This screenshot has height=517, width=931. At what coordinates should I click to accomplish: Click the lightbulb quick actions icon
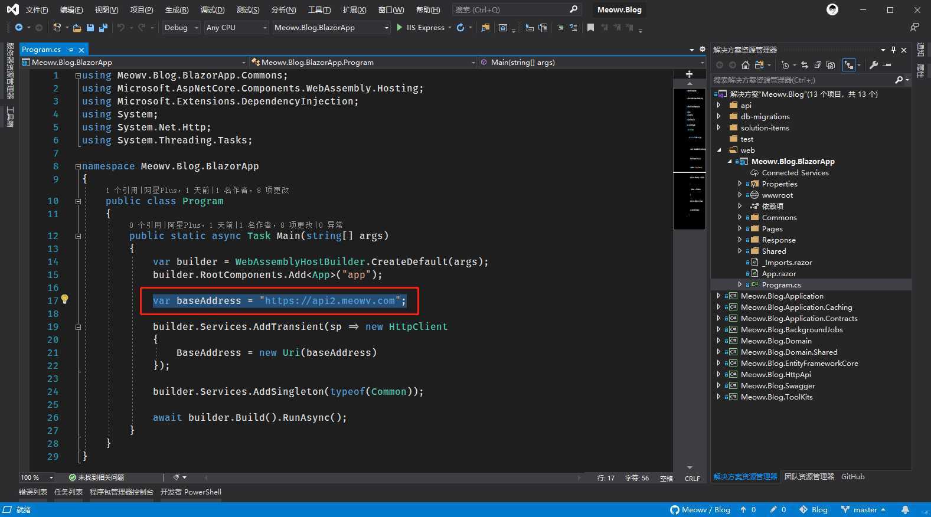65,299
